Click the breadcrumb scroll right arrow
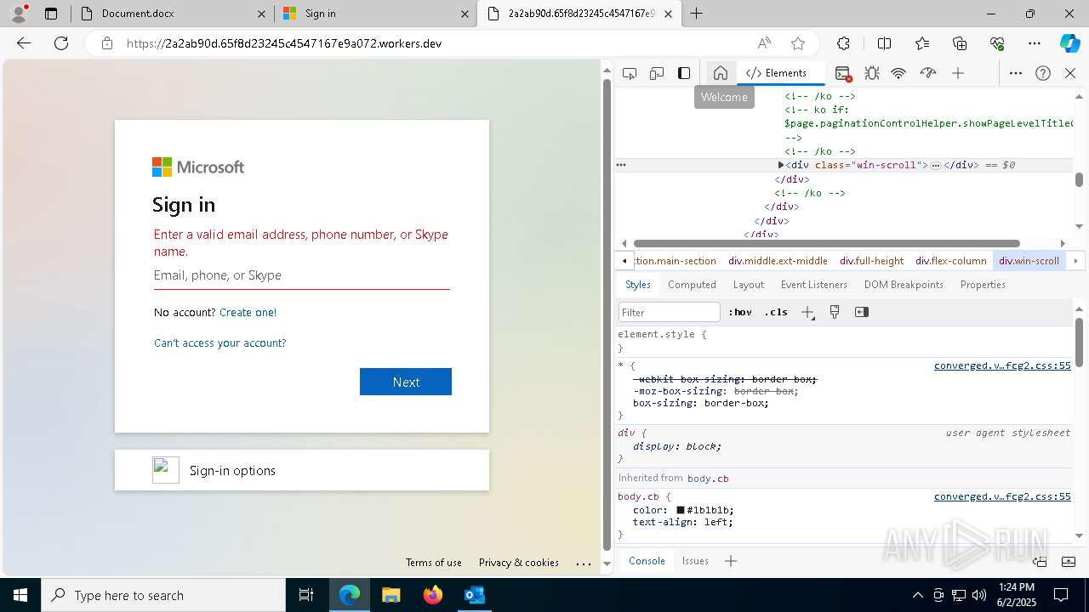 (1075, 261)
